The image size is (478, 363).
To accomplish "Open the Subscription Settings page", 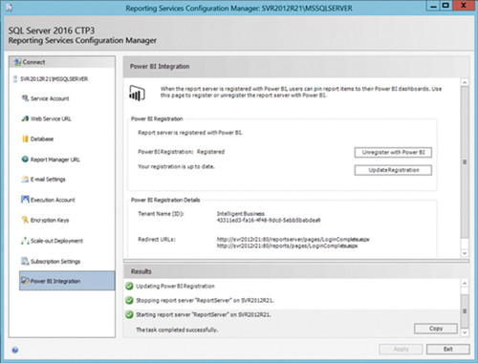I will 55,262.
